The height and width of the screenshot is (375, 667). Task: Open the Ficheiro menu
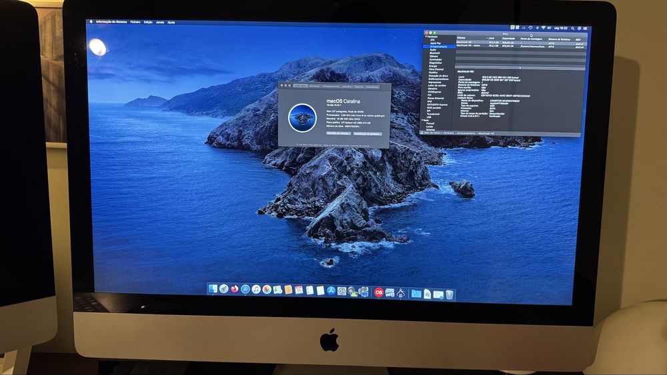tap(135, 22)
